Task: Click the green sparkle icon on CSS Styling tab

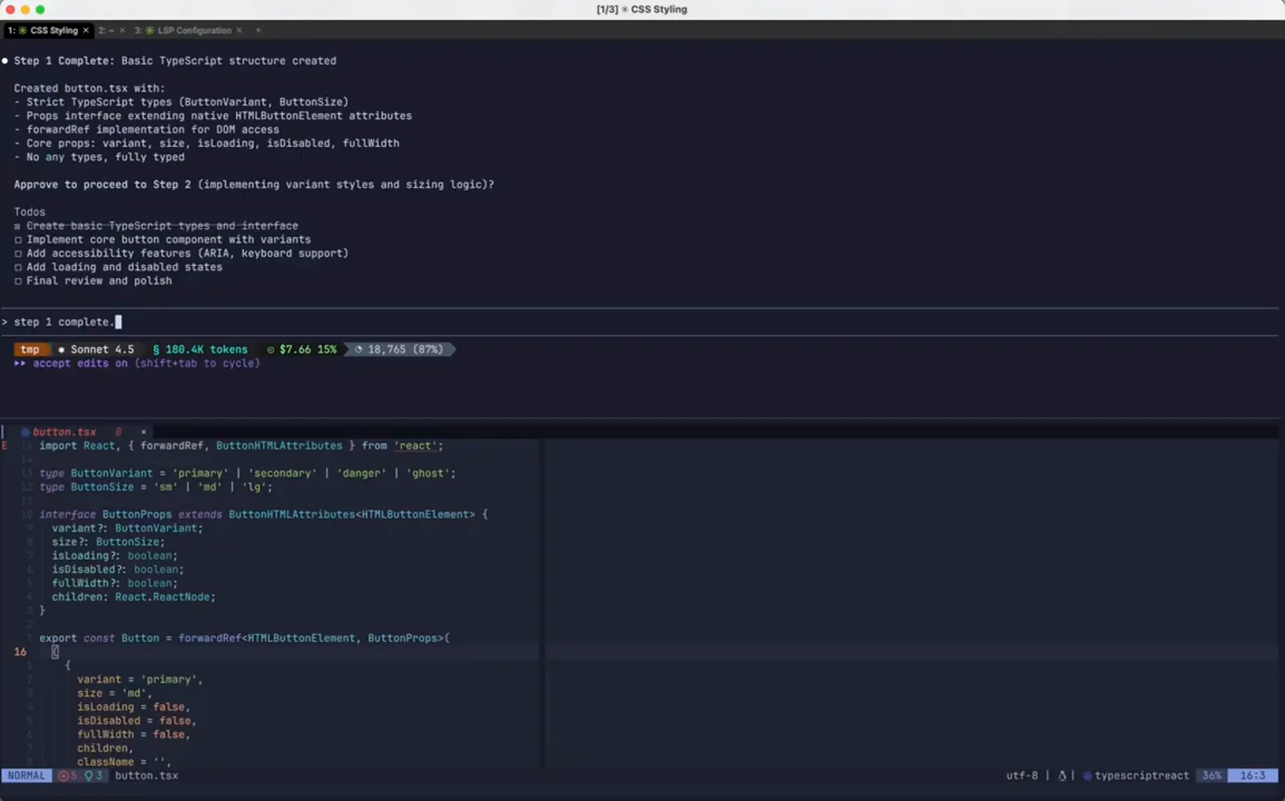Action: click(22, 30)
